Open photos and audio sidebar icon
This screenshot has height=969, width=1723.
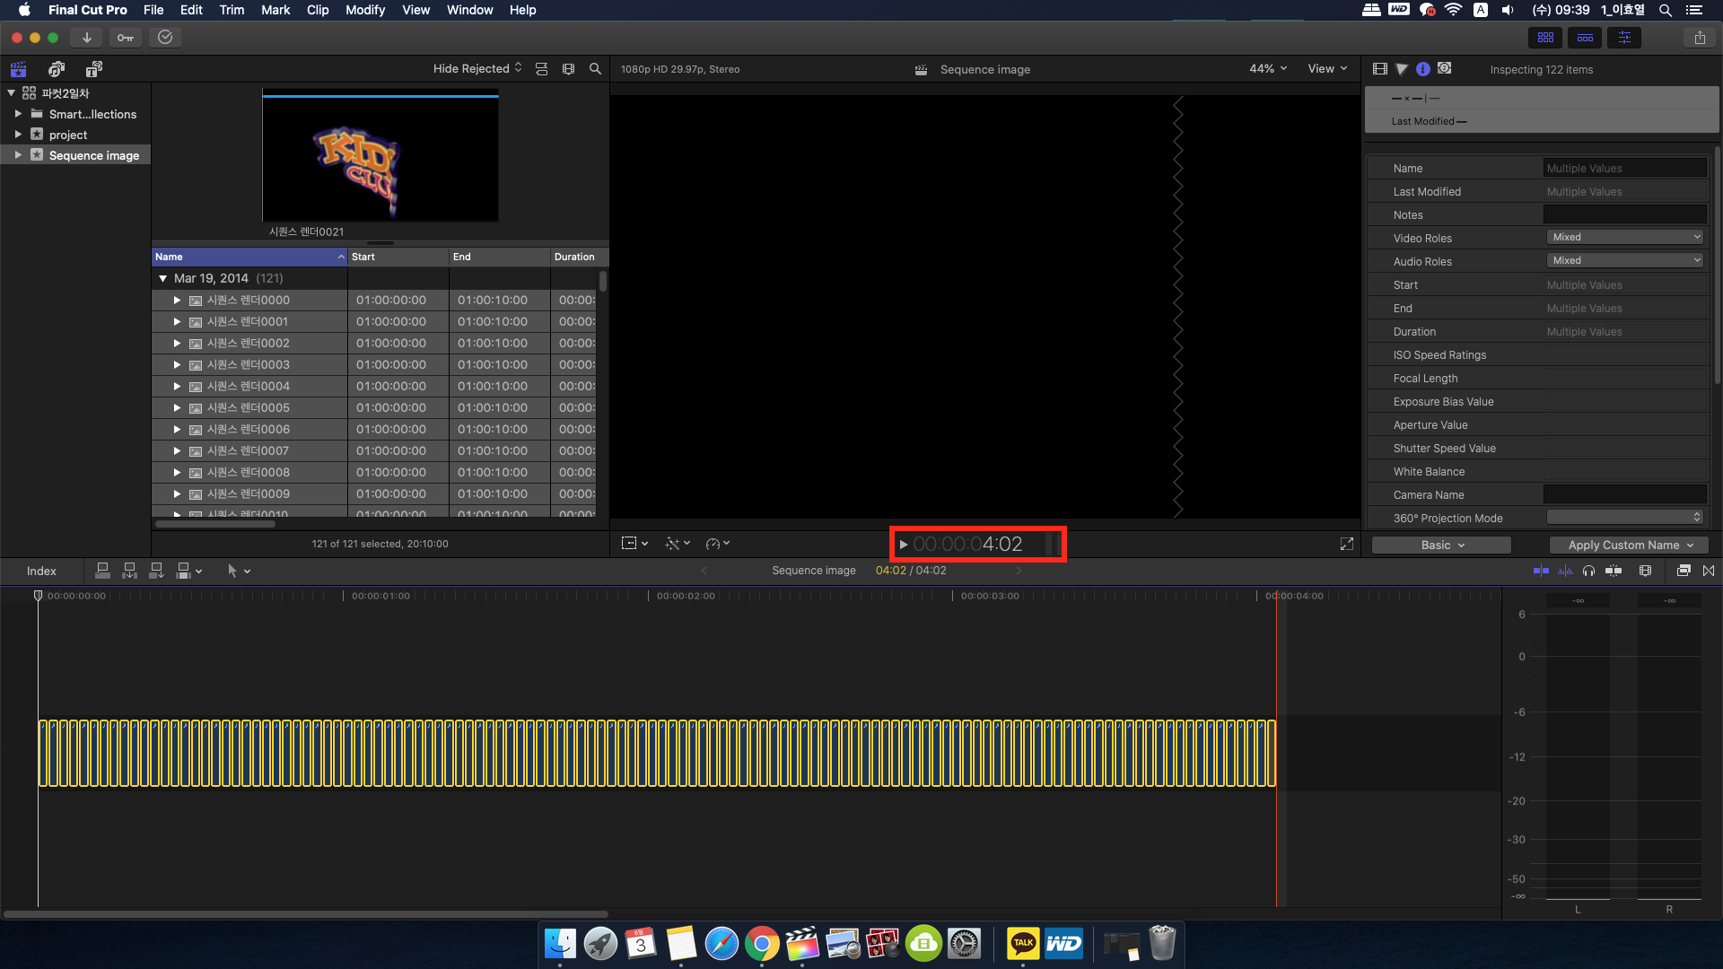(x=57, y=69)
